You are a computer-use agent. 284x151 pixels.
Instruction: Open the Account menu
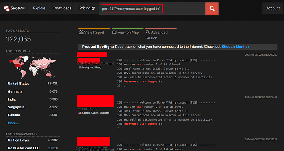tap(273, 8)
